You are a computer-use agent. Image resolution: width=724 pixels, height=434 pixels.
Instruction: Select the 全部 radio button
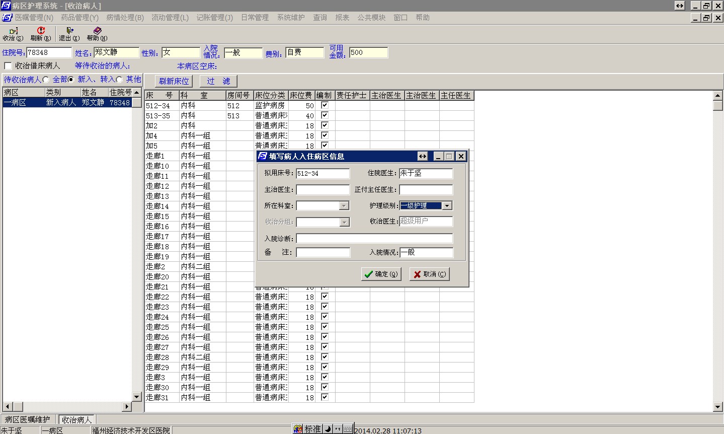pos(46,80)
